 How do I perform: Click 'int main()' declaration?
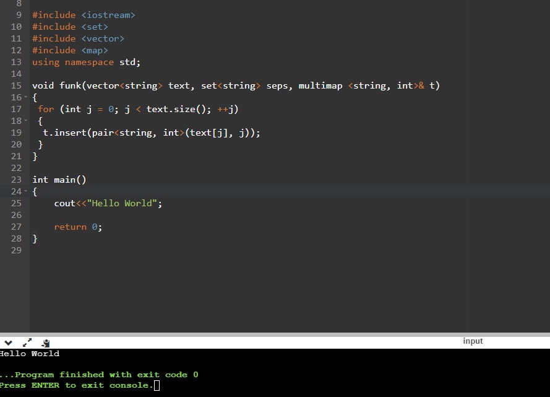click(59, 180)
